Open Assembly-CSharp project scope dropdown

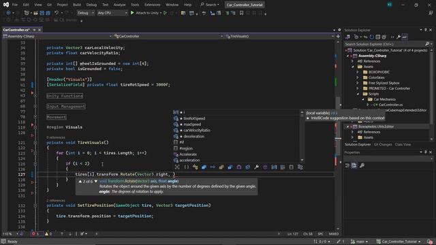pyautogui.click(x=57, y=36)
